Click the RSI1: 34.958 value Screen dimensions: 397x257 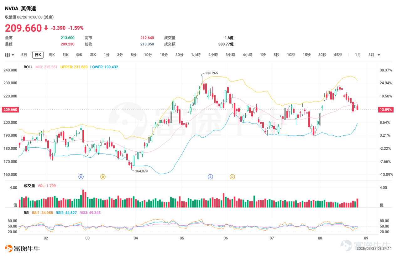point(42,212)
